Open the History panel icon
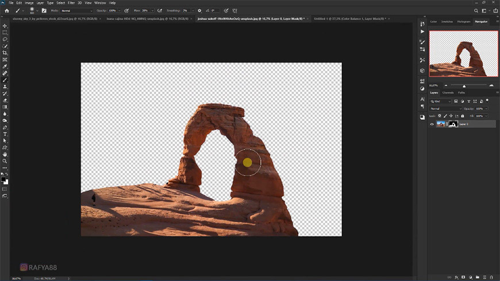Image resolution: width=500 pixels, height=281 pixels. (x=422, y=24)
